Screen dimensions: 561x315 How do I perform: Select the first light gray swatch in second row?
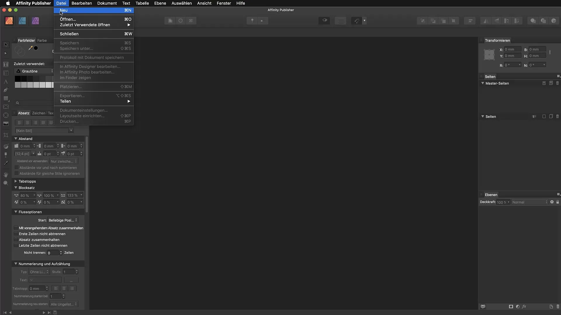point(18,85)
